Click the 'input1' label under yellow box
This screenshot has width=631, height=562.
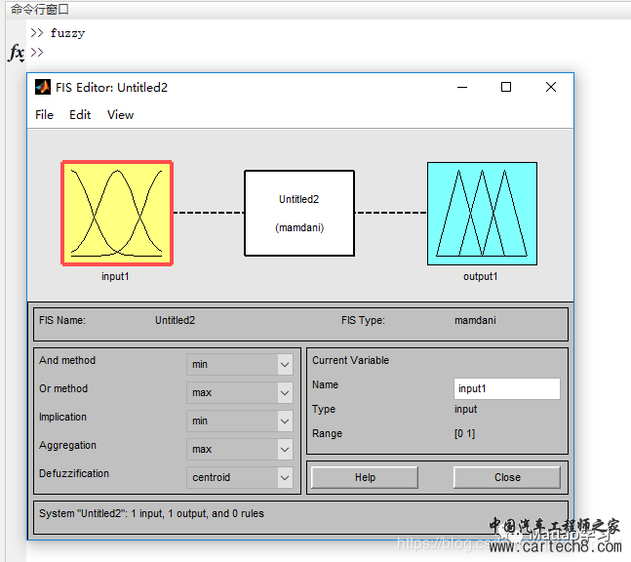coord(115,276)
